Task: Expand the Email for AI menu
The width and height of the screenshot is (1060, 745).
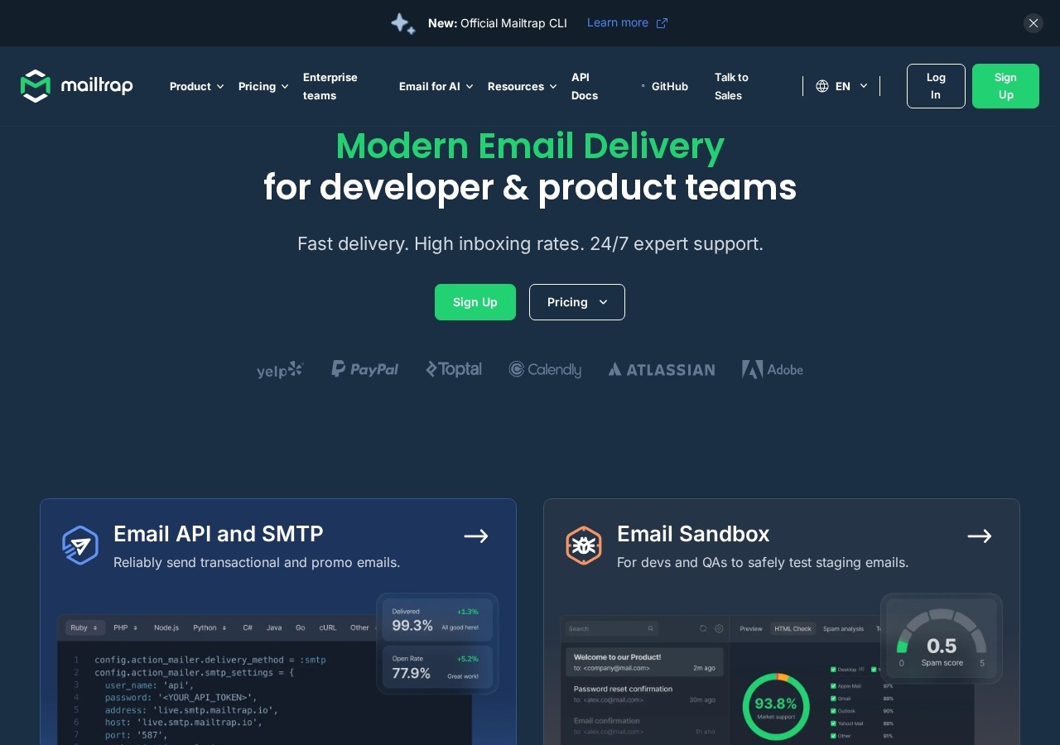Action: 436,86
